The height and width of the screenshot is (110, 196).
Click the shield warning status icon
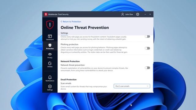click(x=50, y=25)
